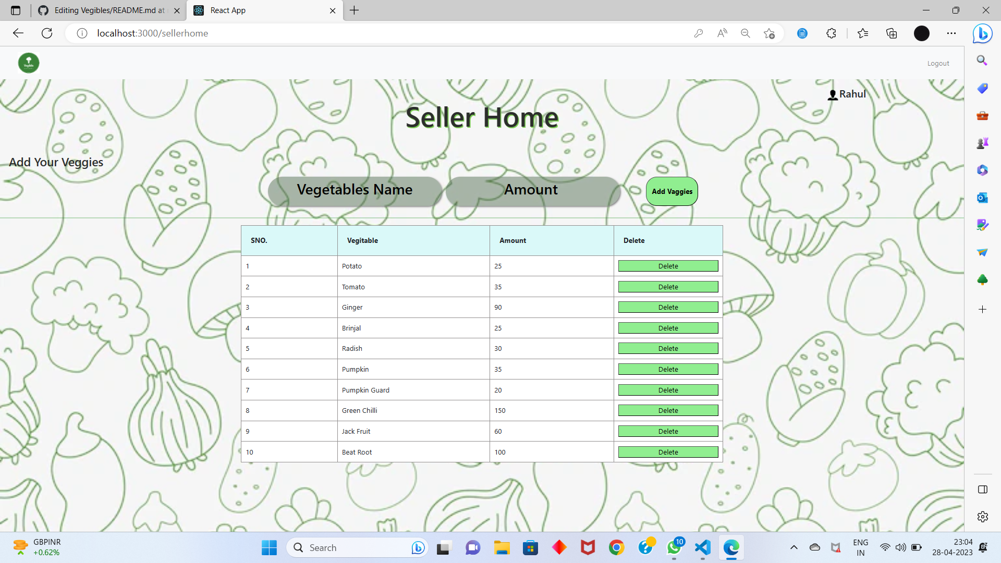Open Bing Copilot sidebar panel
The width and height of the screenshot is (1001, 563).
pos(982,33)
